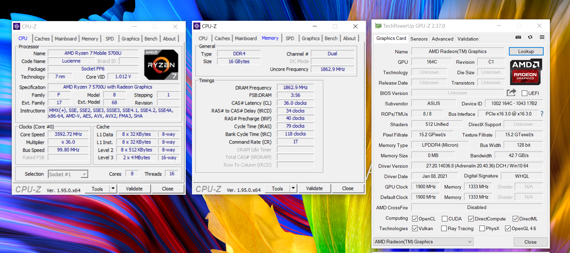Viewport: 570px width, 253px height.
Task: Switch to Advanced tab in GPU-Z
Action: coord(443,39)
